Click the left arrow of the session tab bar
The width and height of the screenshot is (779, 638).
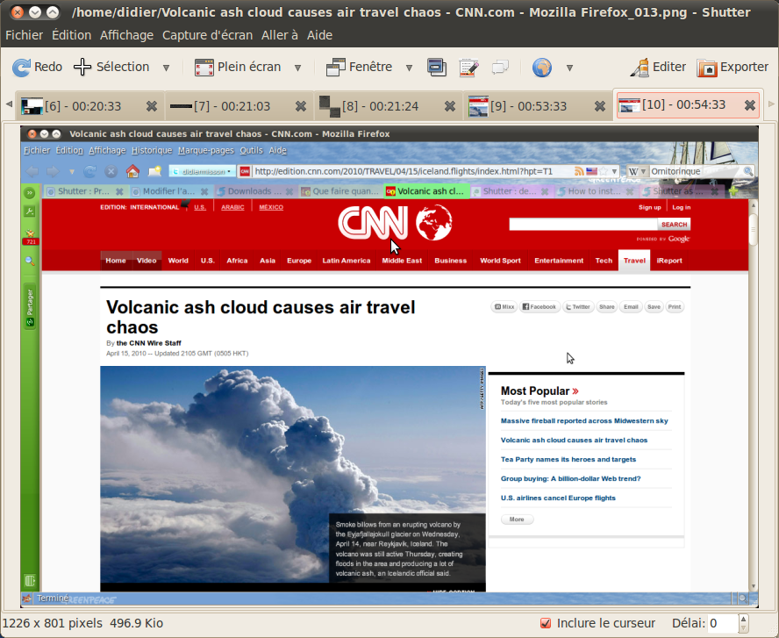tap(9, 104)
